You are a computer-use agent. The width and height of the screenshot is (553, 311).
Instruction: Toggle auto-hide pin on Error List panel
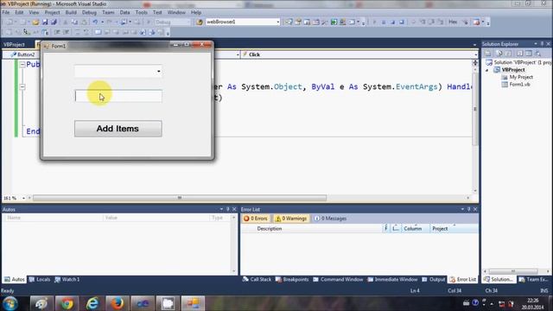click(468, 209)
